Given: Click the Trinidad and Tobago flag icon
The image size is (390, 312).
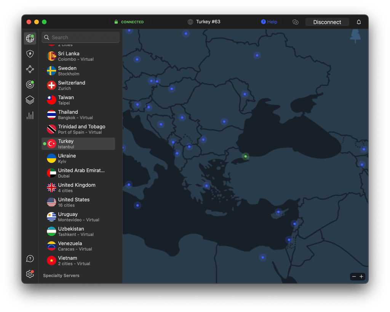Looking at the screenshot, I should click(51, 129).
